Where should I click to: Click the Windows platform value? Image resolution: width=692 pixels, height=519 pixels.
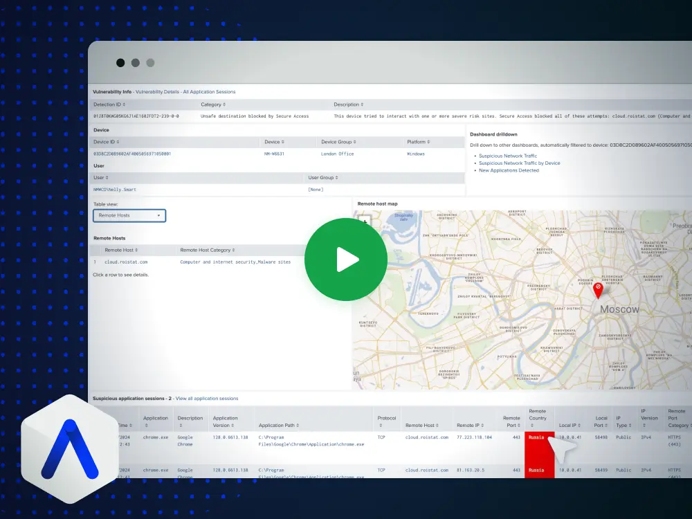(x=416, y=154)
